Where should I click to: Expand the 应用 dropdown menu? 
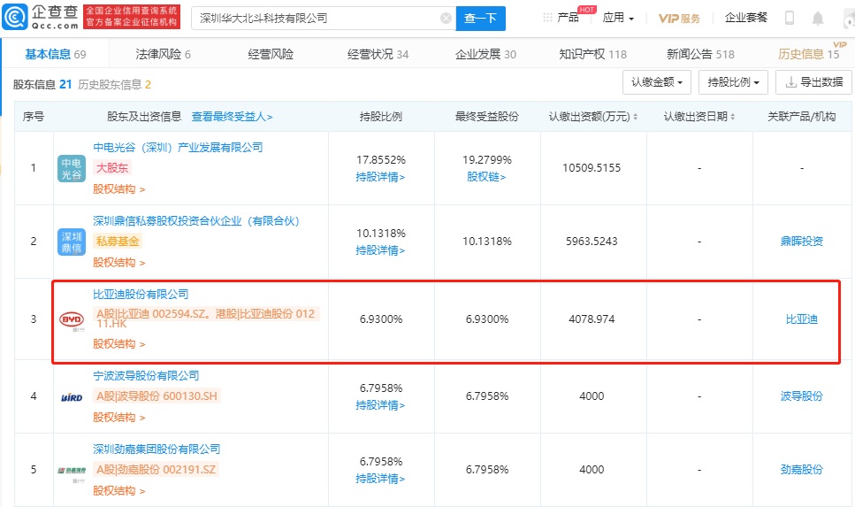point(618,18)
